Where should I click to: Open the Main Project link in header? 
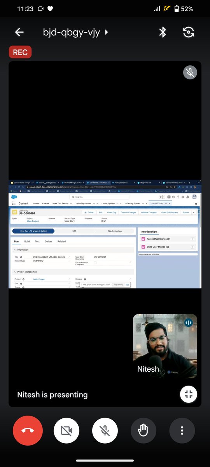(x=33, y=221)
